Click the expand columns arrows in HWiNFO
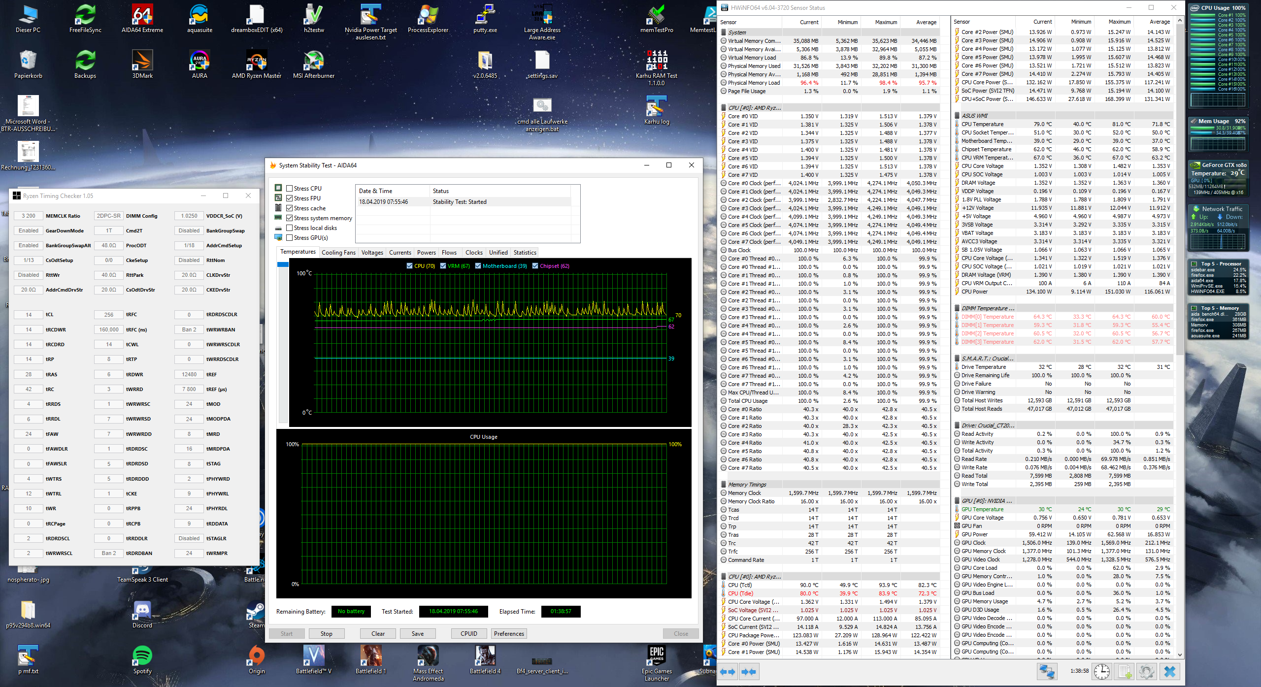The image size is (1261, 687). click(728, 672)
